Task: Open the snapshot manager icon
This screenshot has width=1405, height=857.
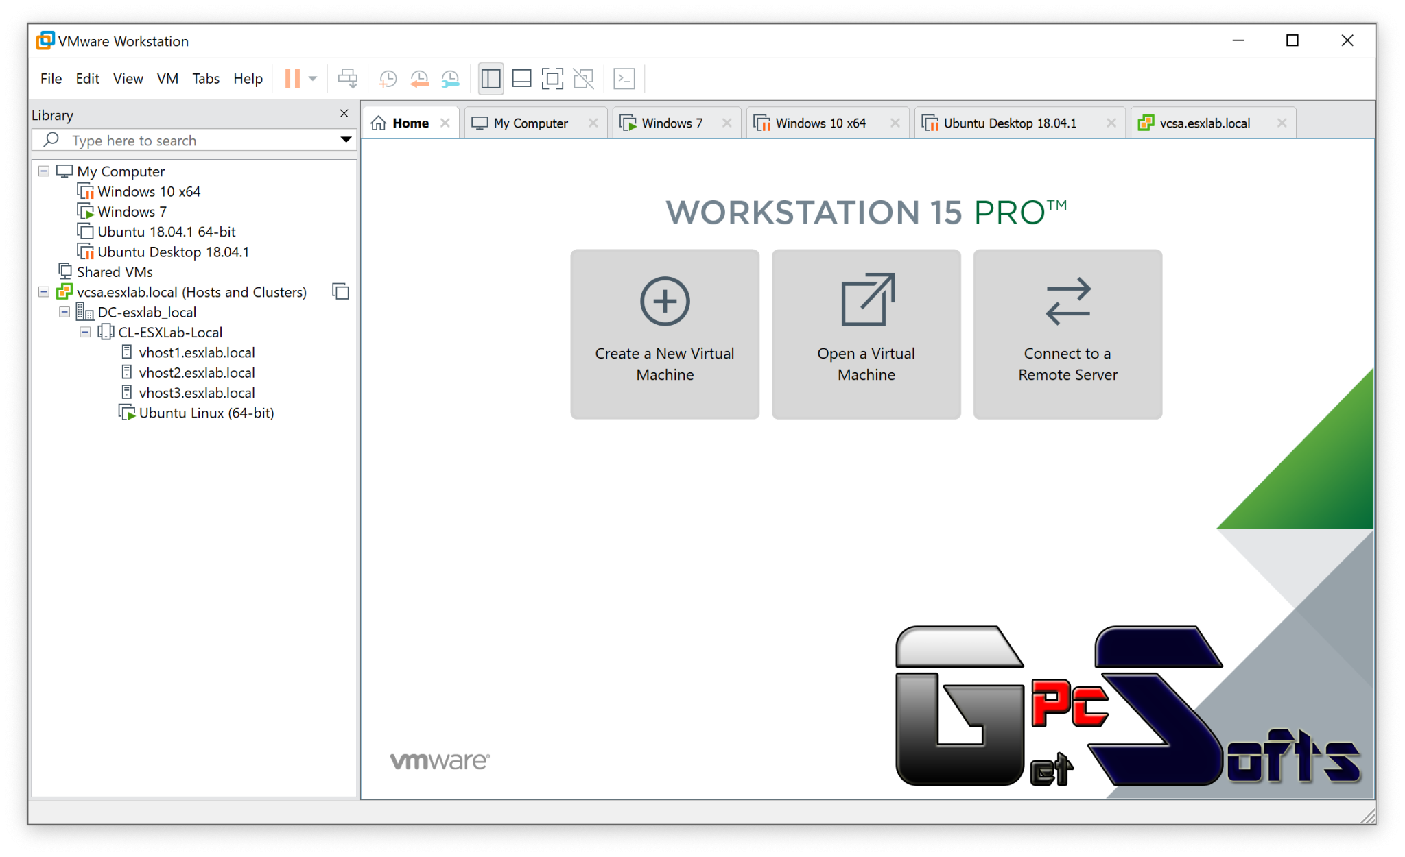Action: tap(450, 79)
